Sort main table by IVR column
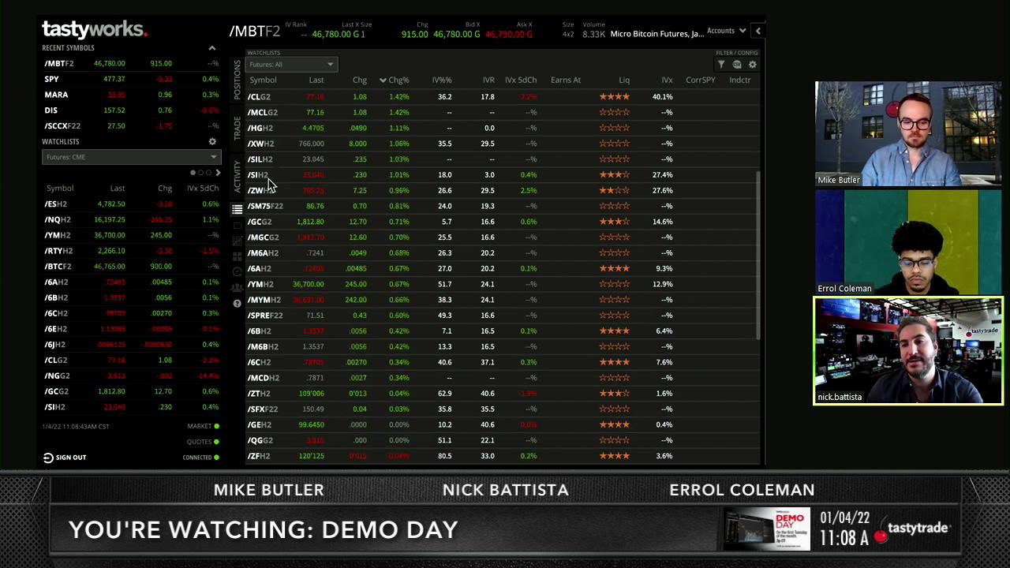The width and height of the screenshot is (1010, 568). coord(488,80)
